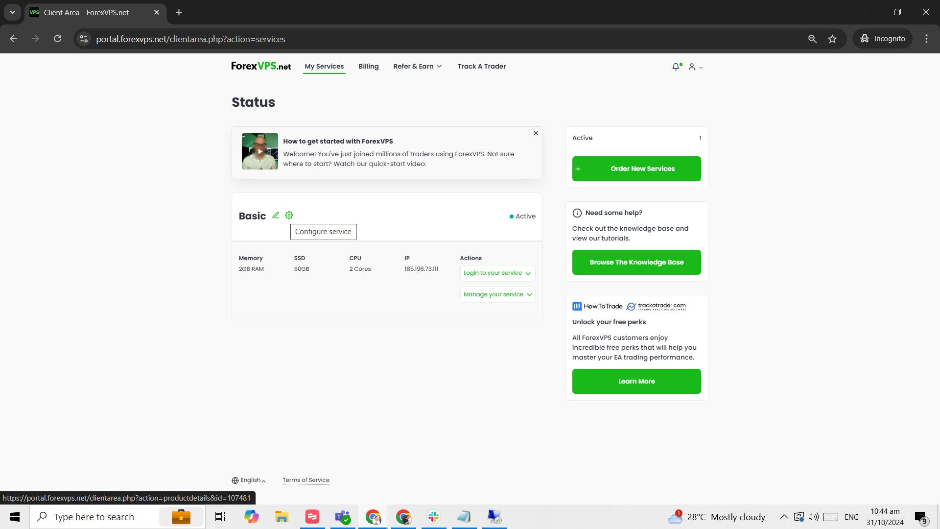Open the browser zoom magnifier icon
940x529 pixels.
pos(812,39)
